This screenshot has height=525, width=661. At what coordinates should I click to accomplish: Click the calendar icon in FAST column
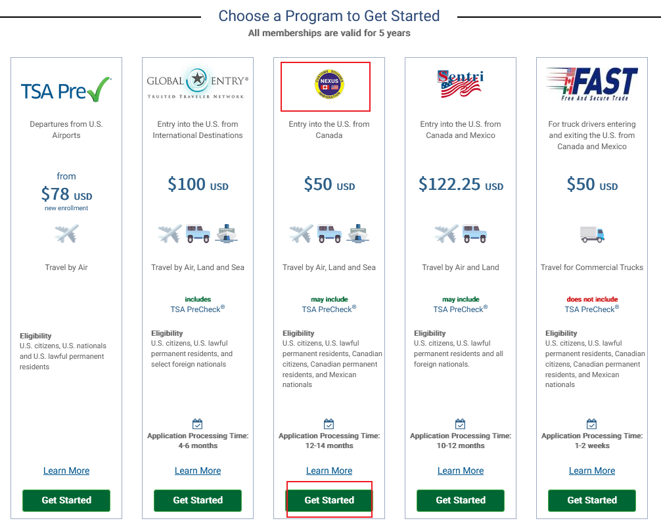(x=592, y=424)
